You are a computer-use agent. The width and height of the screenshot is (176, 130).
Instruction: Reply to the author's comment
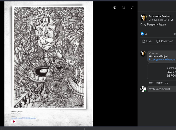coord(159,83)
